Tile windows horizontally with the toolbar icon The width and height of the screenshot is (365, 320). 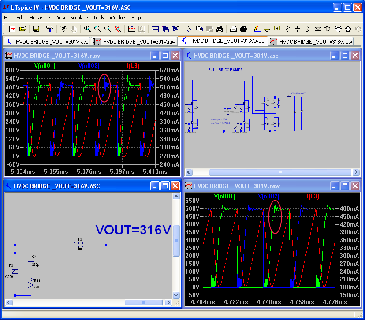[155, 29]
